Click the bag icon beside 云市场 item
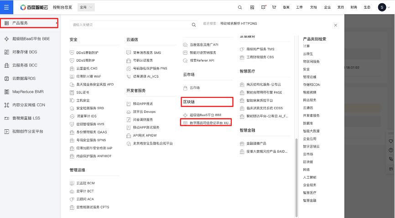Viewport: 395px width, 218px height. click(x=185, y=88)
